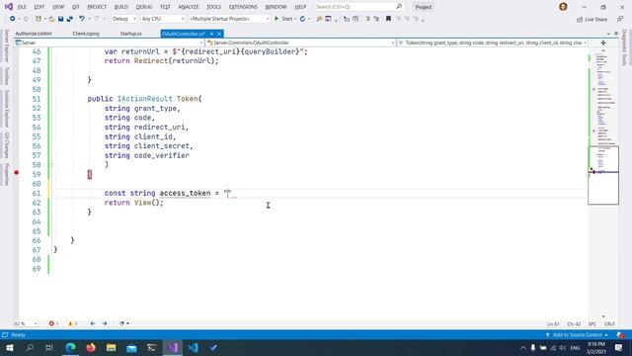Image resolution: width=632 pixels, height=356 pixels.
Task: Switch to the Startup.cs tab
Action: pyautogui.click(x=130, y=34)
